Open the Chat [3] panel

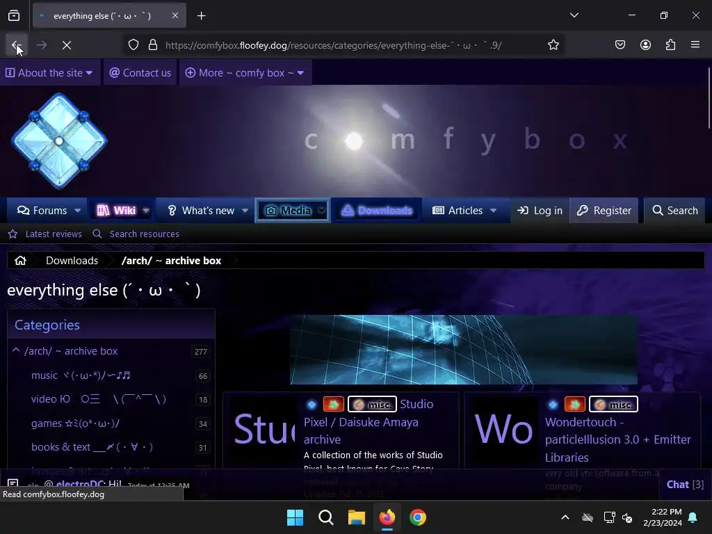pyautogui.click(x=685, y=485)
